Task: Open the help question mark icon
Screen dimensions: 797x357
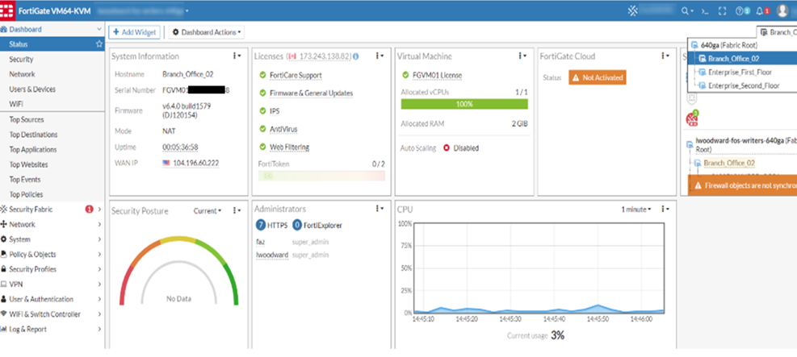Action: coord(739,11)
